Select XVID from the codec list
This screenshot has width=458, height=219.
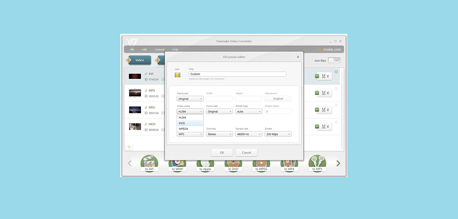click(190, 123)
